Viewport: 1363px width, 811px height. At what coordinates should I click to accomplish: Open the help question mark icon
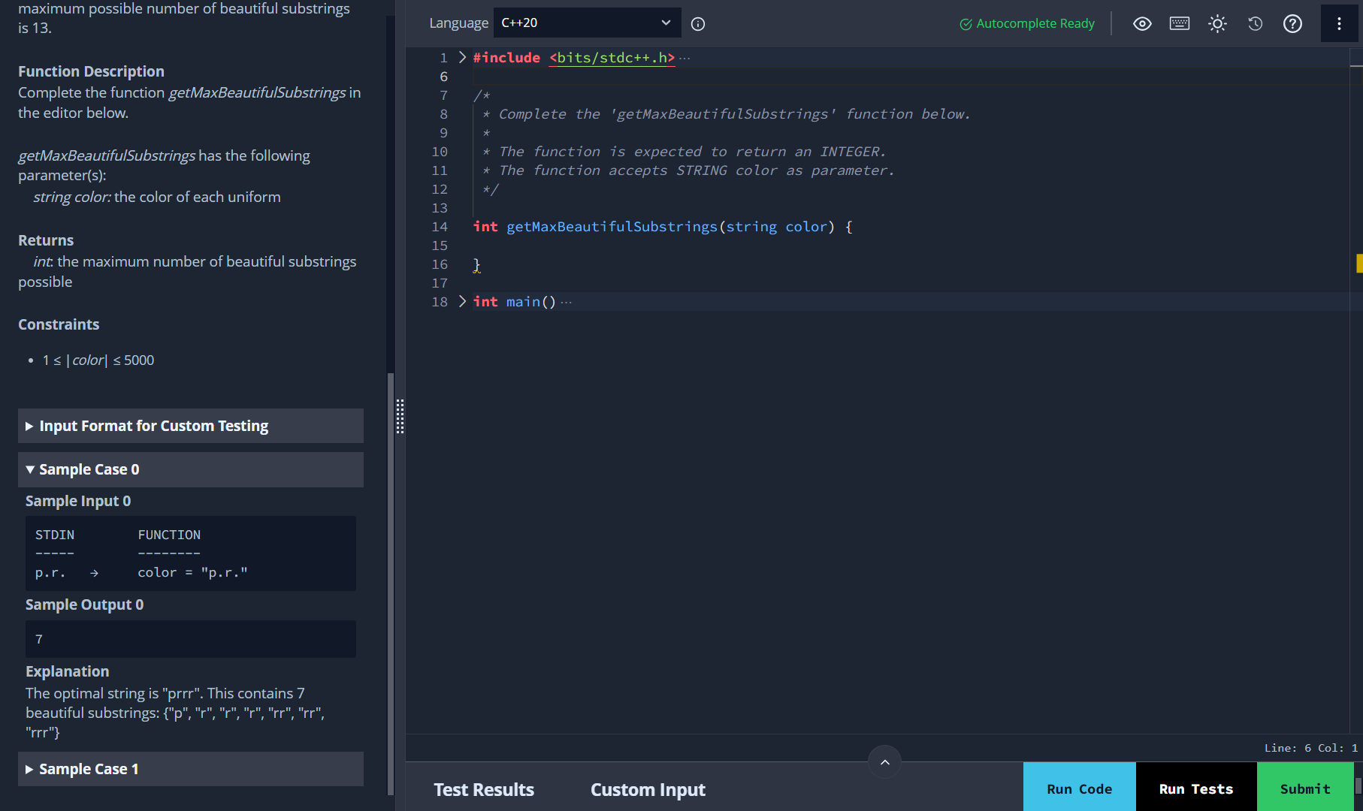(1292, 24)
